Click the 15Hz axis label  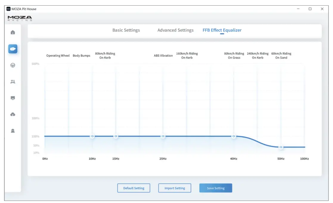point(116,159)
